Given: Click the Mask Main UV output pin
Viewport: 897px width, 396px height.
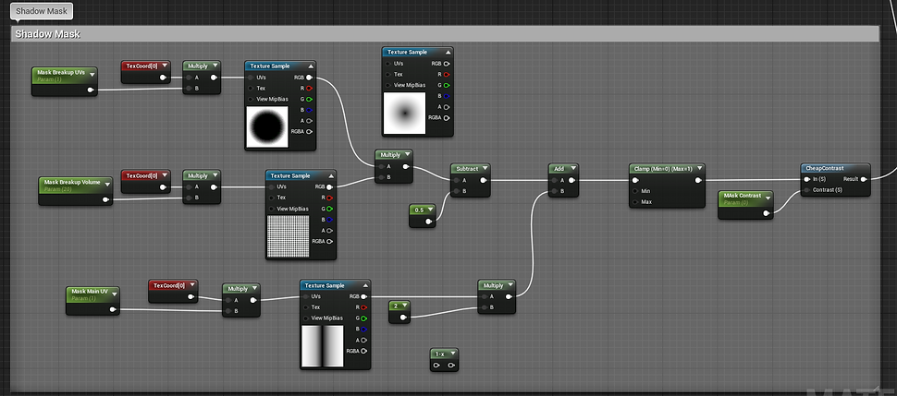Looking at the screenshot, I should tap(113, 310).
